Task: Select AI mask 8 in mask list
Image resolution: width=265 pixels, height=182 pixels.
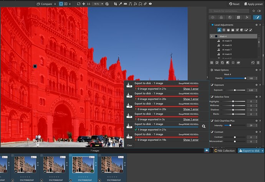Action: click(x=227, y=45)
